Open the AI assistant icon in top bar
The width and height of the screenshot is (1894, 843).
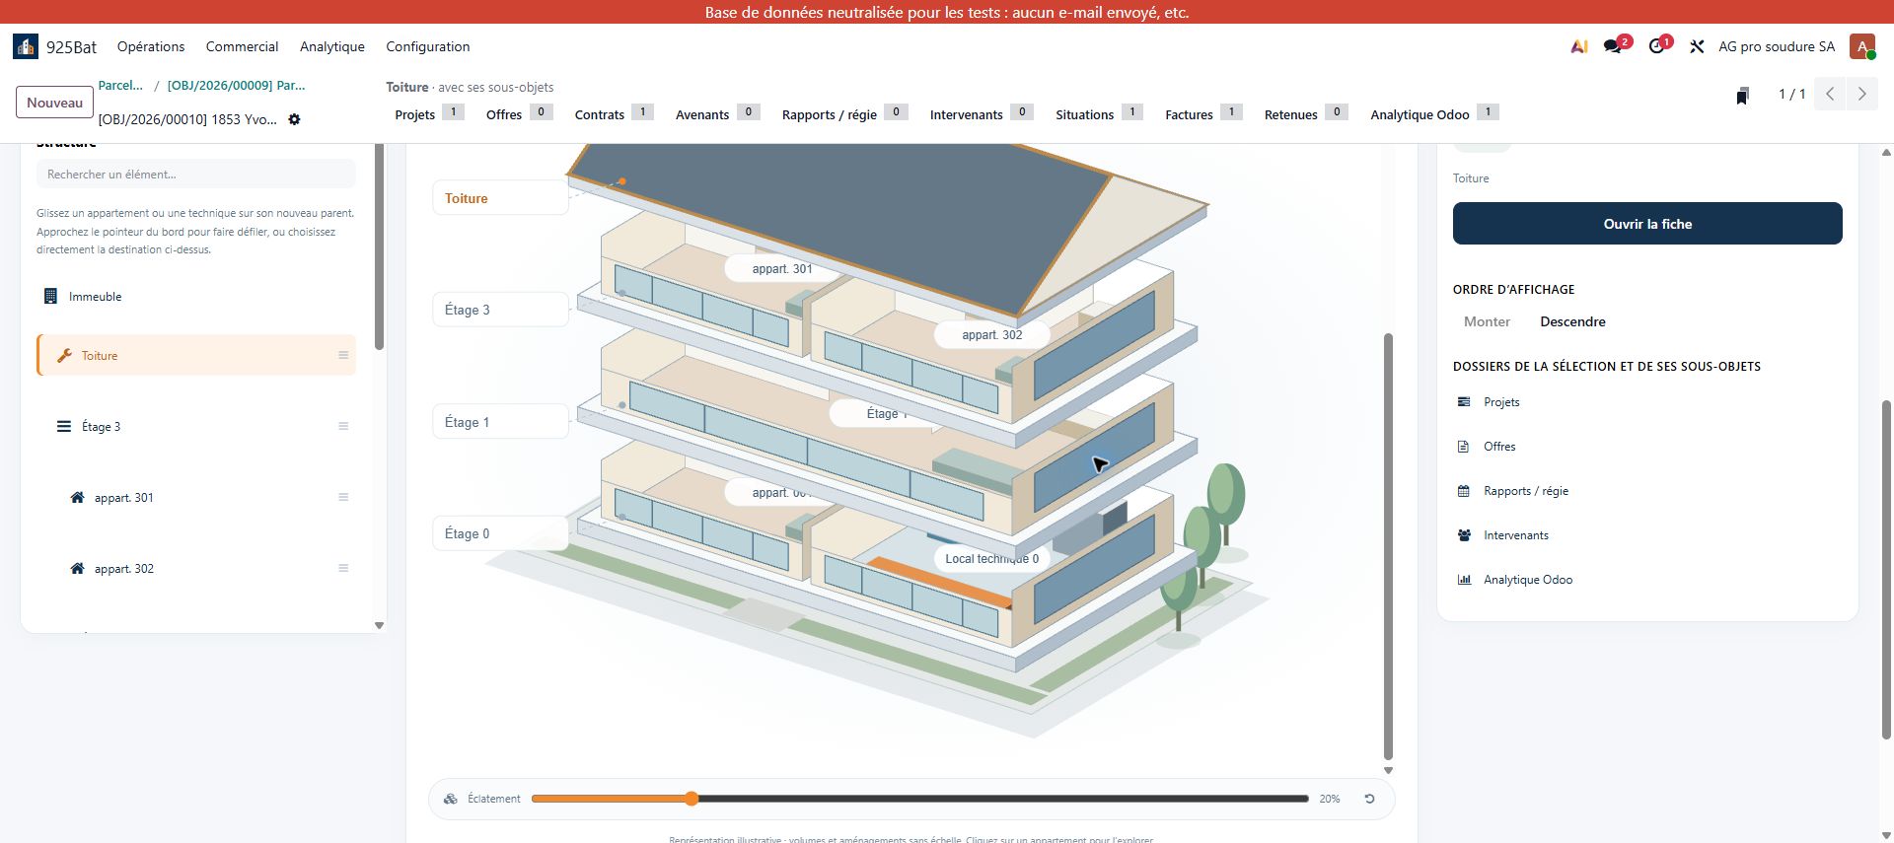tap(1579, 46)
